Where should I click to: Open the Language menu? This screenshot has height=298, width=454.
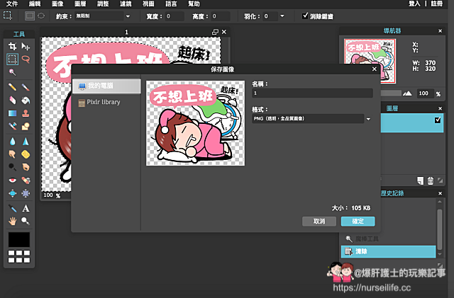[x=171, y=4]
